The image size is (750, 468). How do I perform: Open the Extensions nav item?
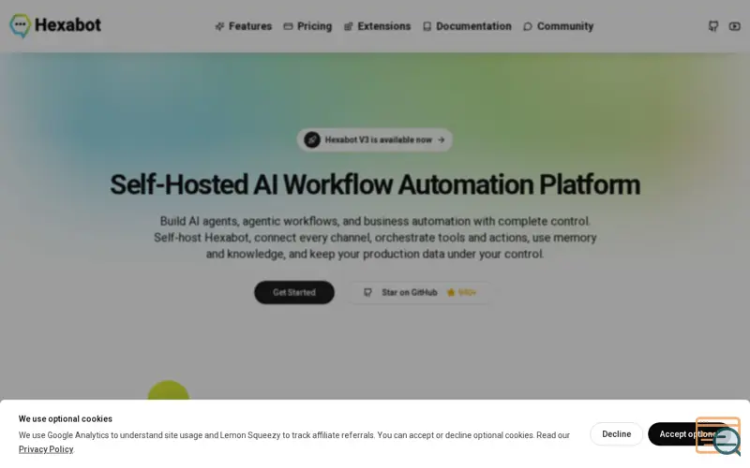[378, 26]
